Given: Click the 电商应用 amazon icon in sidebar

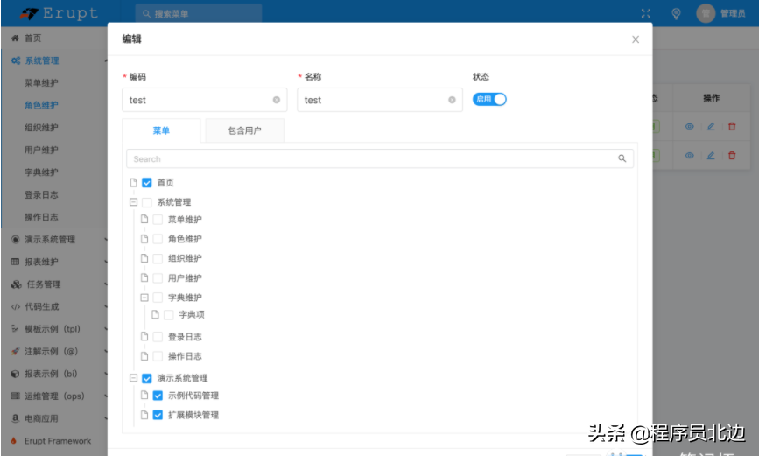Looking at the screenshot, I should click(16, 418).
